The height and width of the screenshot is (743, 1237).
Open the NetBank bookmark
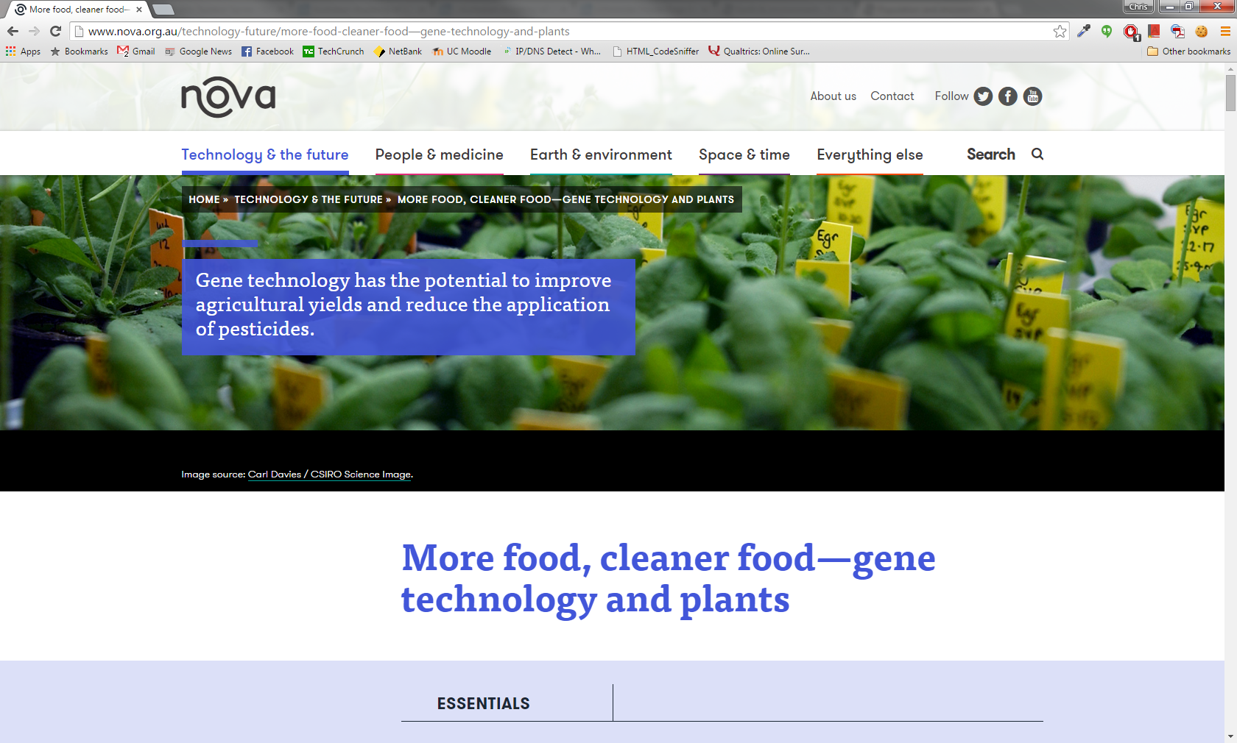pyautogui.click(x=398, y=51)
